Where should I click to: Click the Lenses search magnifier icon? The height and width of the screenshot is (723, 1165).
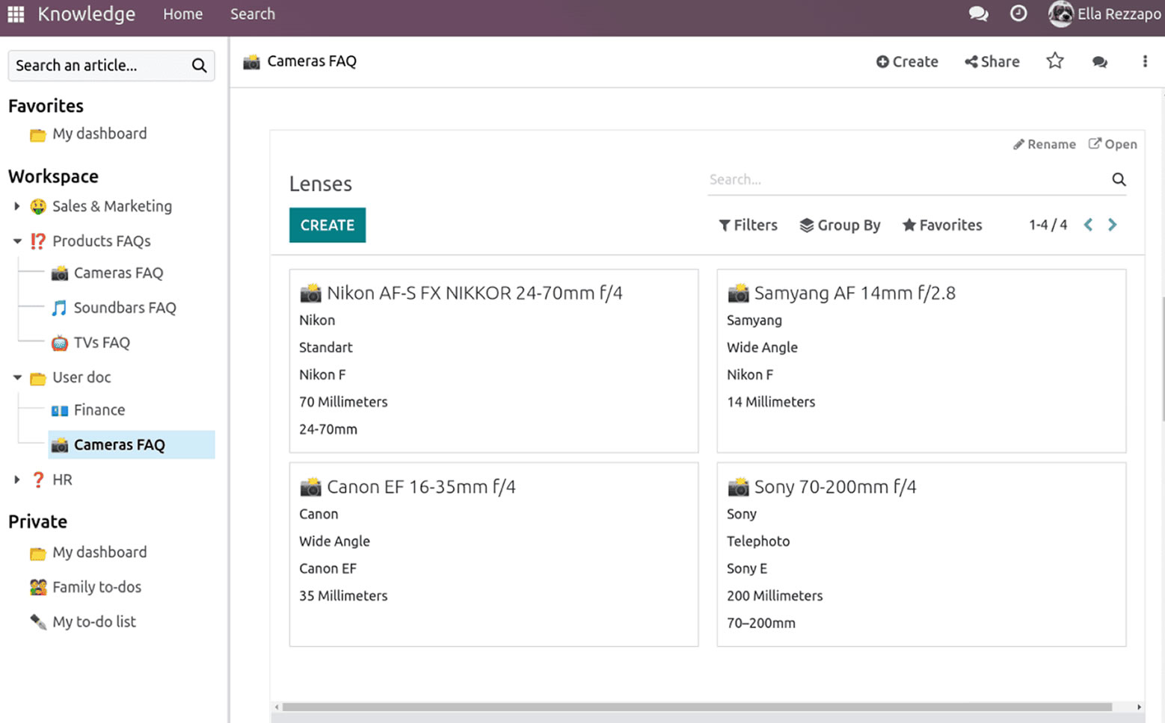[1119, 179]
